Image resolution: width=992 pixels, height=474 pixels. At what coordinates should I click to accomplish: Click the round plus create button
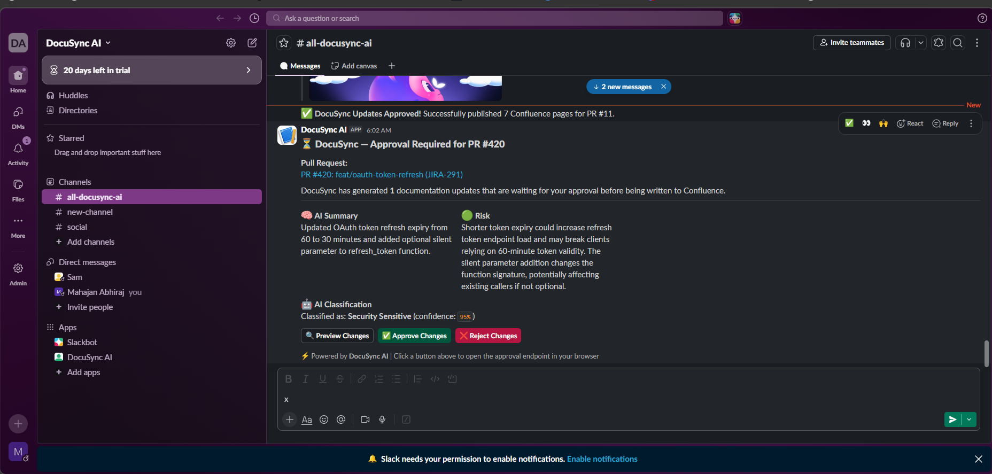18,424
